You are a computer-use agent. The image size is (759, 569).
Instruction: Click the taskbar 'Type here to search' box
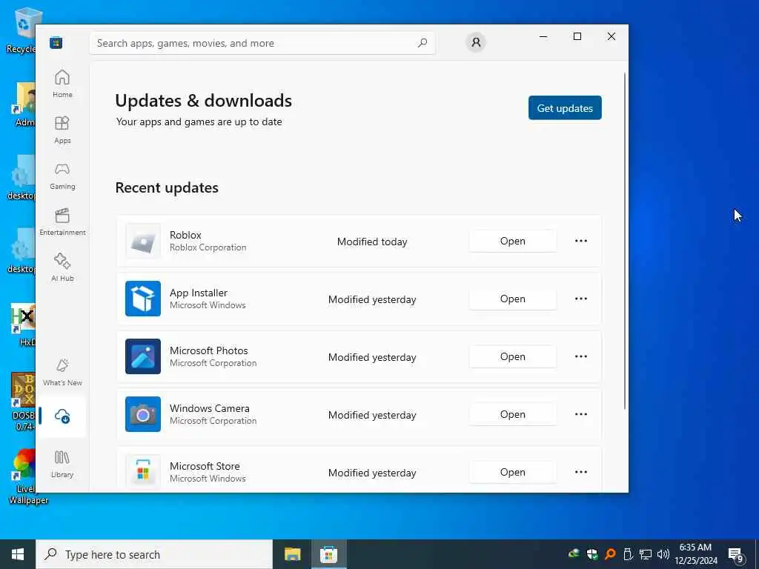[x=154, y=554]
